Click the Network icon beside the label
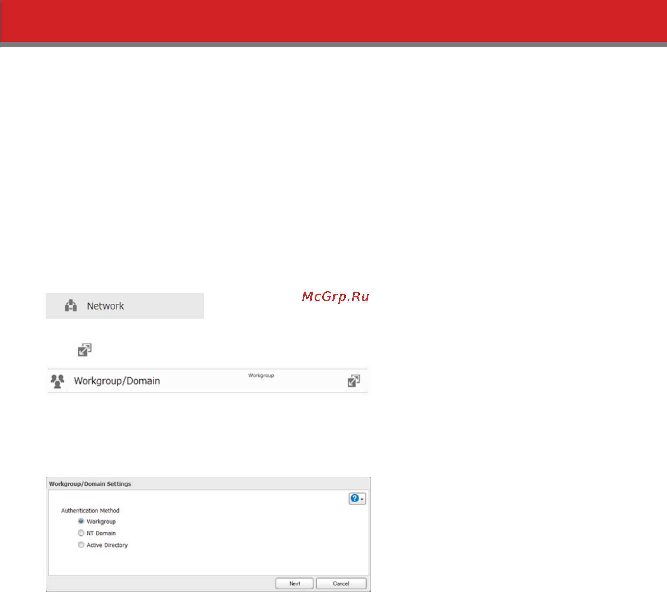The image size is (667, 592). pos(71,305)
